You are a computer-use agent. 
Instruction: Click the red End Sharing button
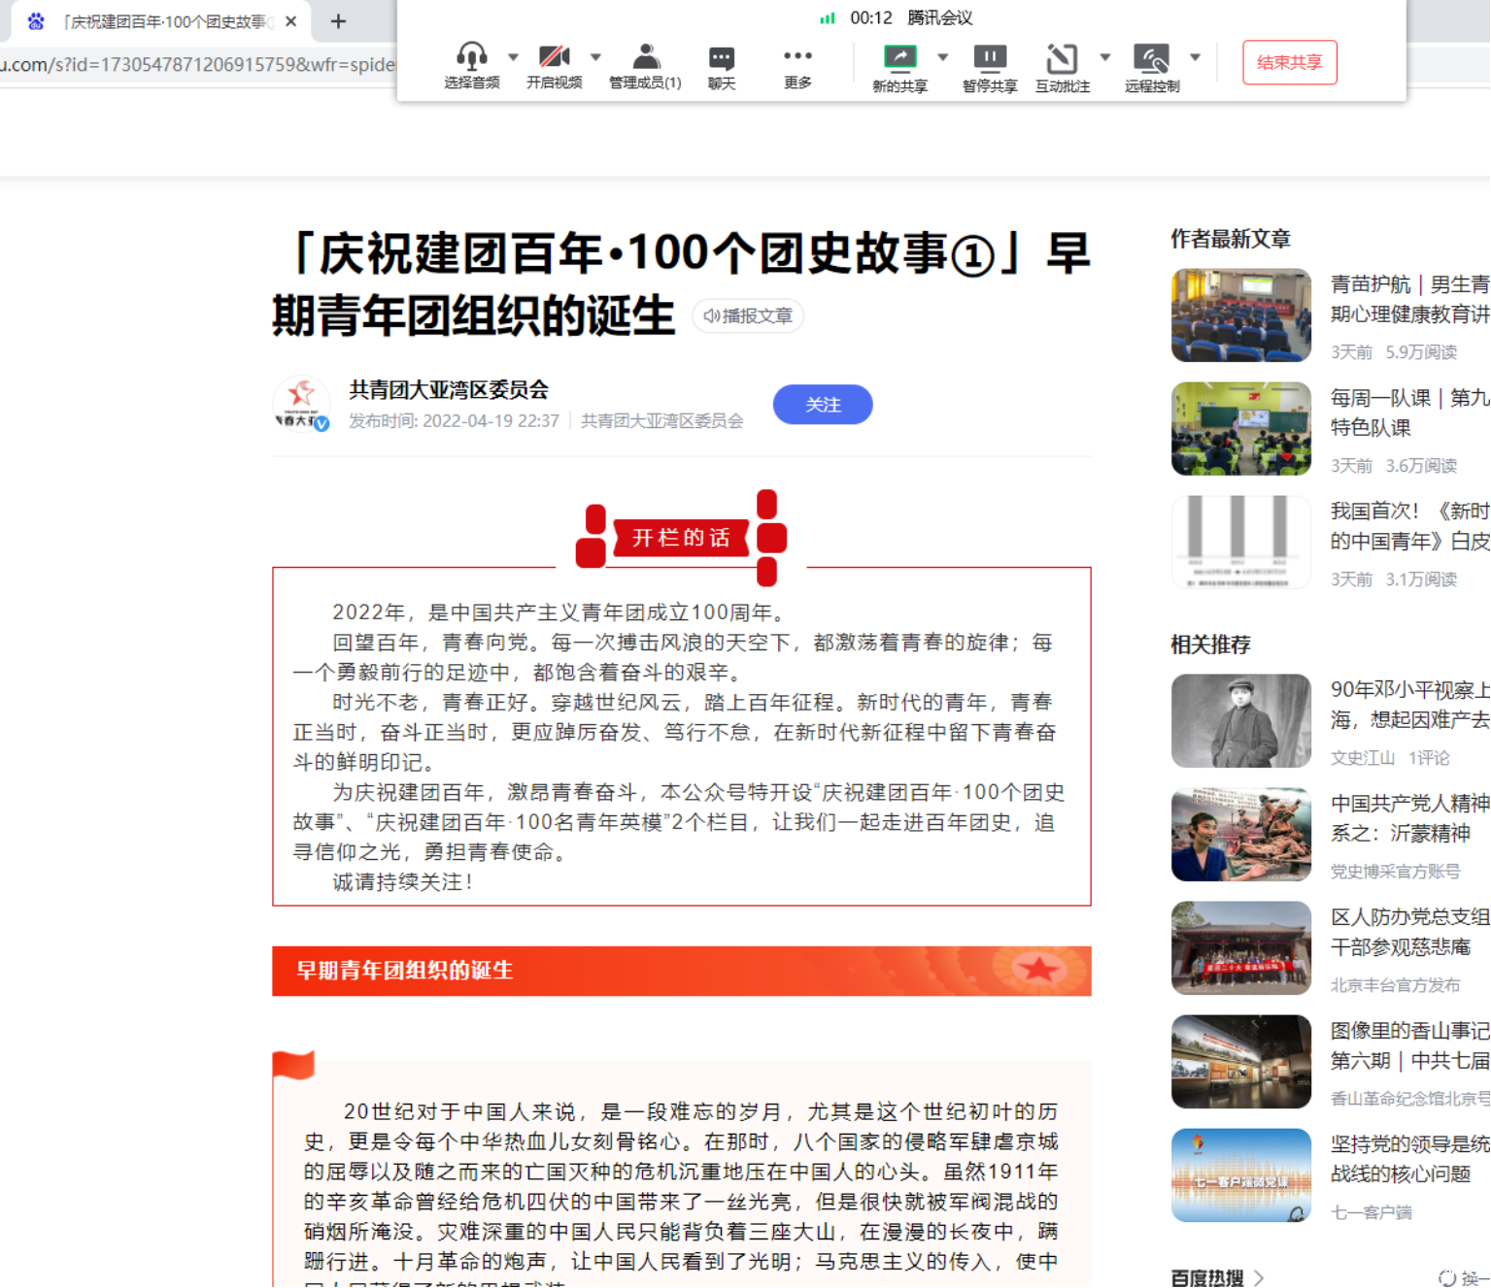(1289, 62)
